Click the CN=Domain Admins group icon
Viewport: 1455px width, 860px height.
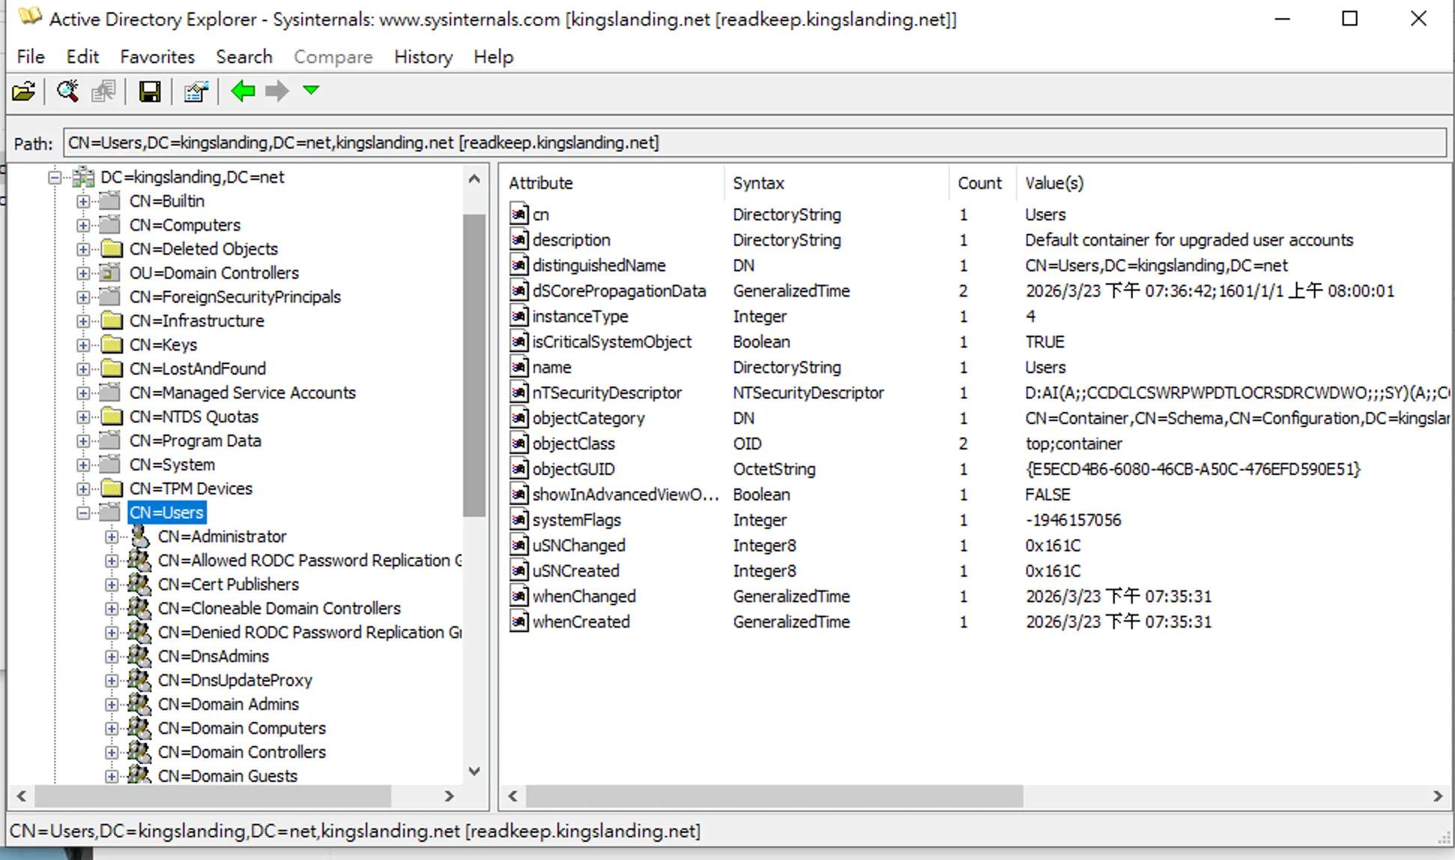139,704
